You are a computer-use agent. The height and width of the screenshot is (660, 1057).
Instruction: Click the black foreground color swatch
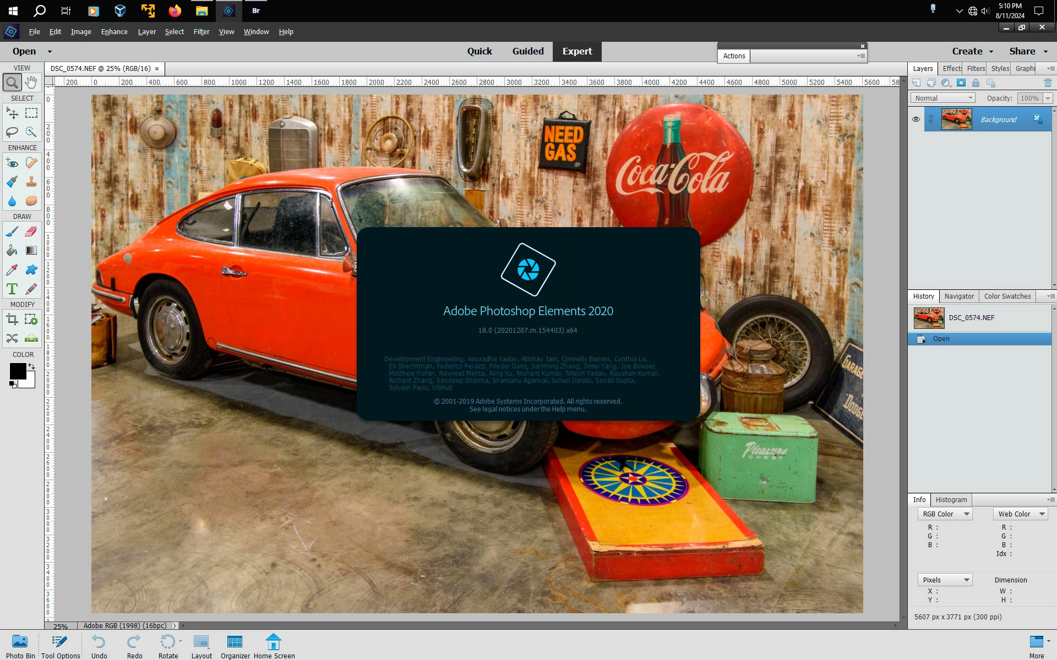(17, 371)
